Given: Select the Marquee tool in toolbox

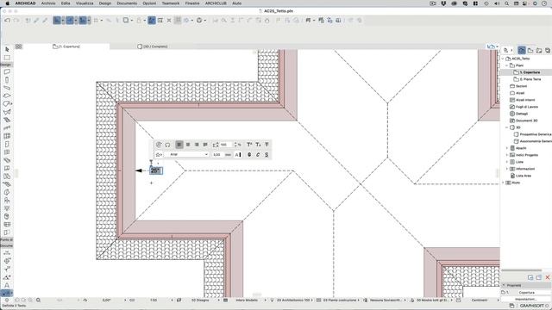Looking at the screenshot, I should 7,58.
